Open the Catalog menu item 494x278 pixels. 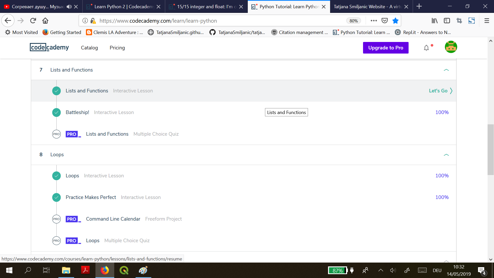pyautogui.click(x=89, y=48)
